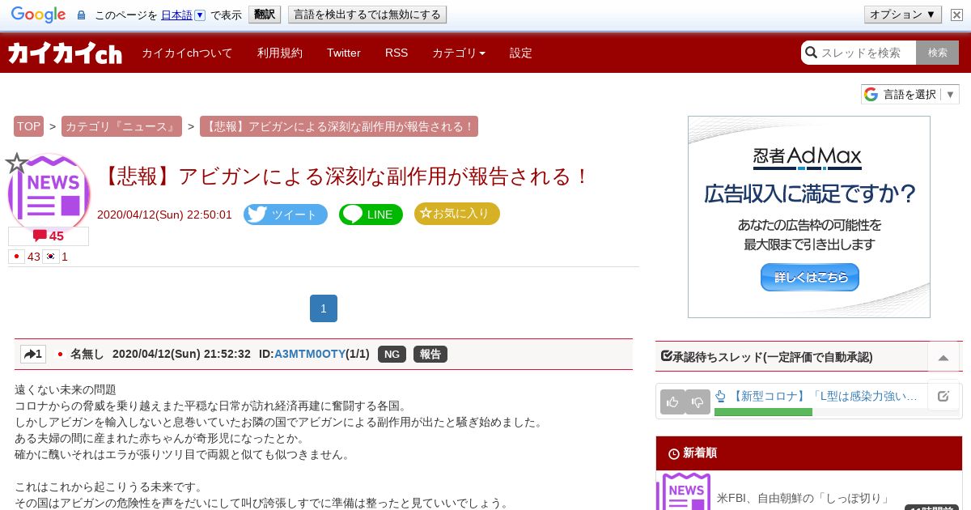
Task: Click the 検索 search button
Action: pos(938,53)
